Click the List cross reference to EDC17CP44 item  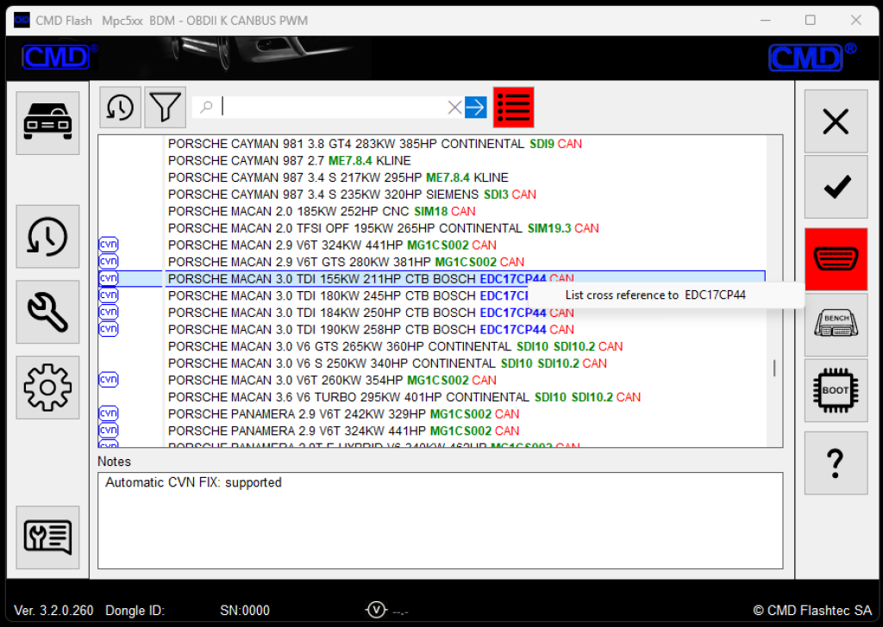coord(655,295)
